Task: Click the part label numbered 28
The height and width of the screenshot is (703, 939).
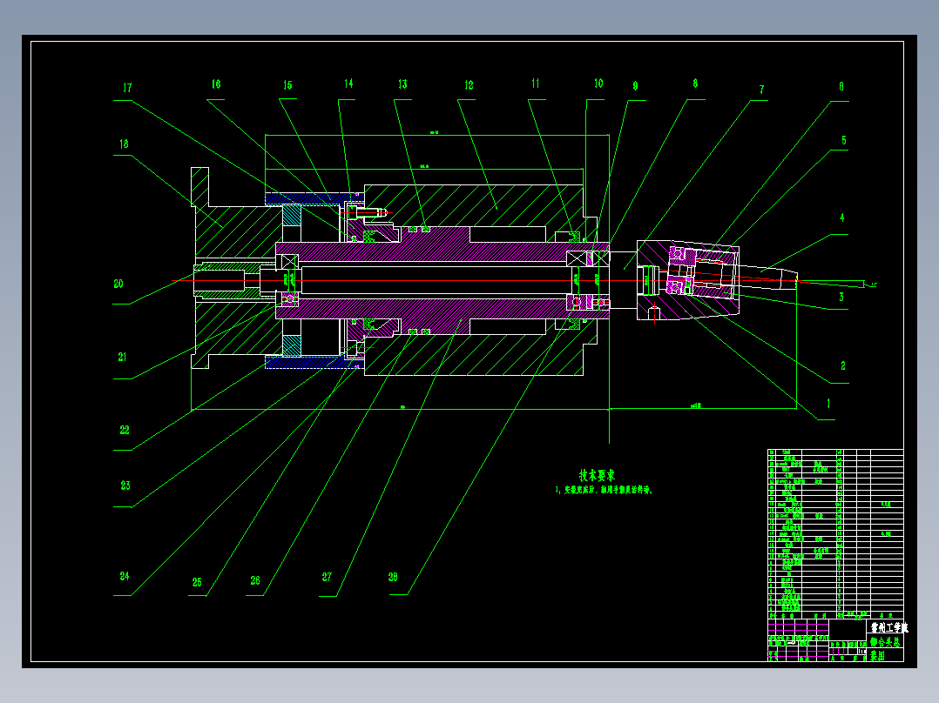Action: coord(393,578)
